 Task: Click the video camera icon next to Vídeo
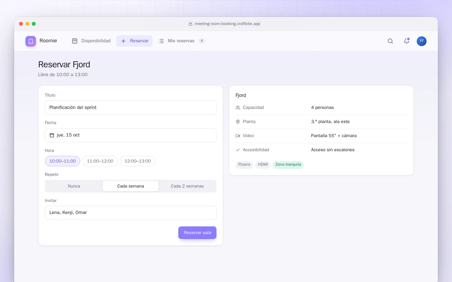click(238, 136)
